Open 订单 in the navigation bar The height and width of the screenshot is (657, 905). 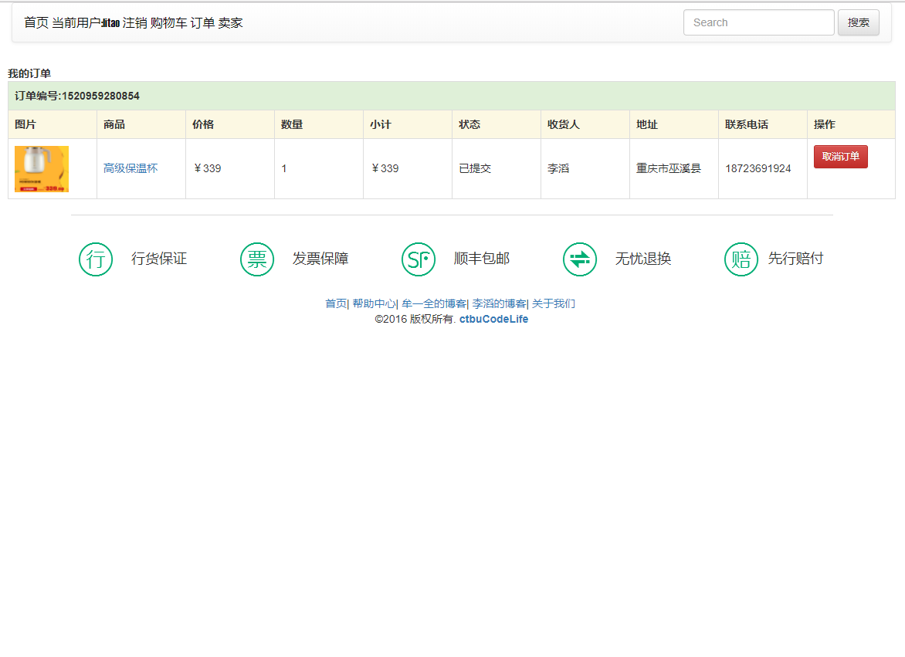tap(202, 23)
